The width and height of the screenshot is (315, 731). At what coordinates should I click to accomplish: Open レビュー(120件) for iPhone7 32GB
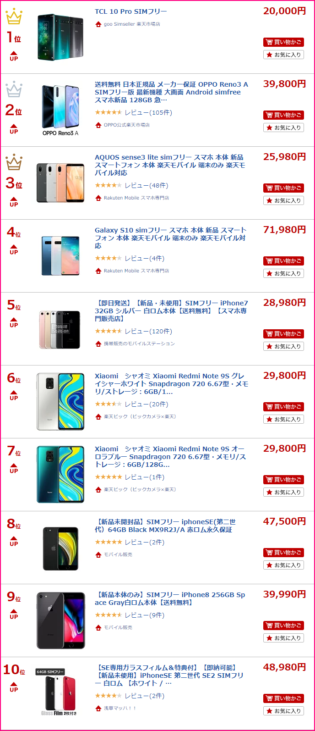point(148,331)
